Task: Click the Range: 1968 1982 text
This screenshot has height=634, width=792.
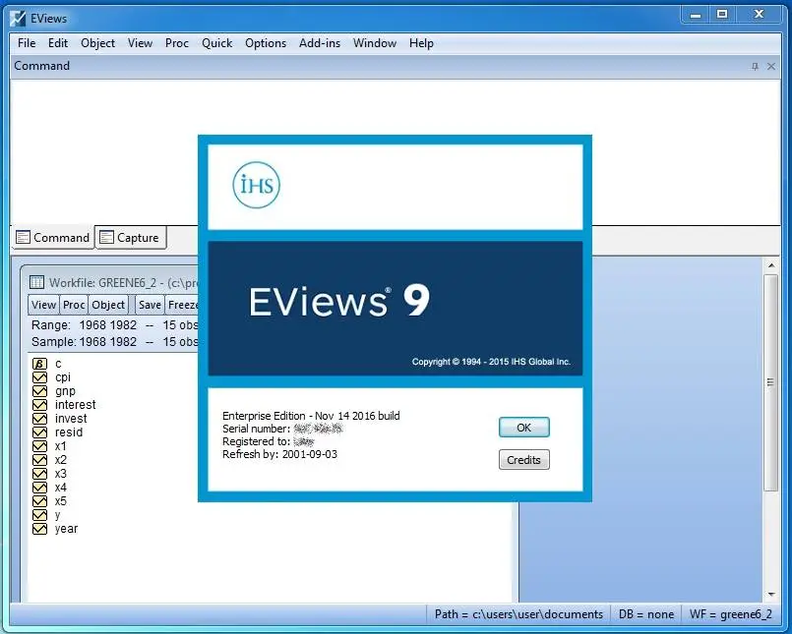Action: tap(84, 325)
